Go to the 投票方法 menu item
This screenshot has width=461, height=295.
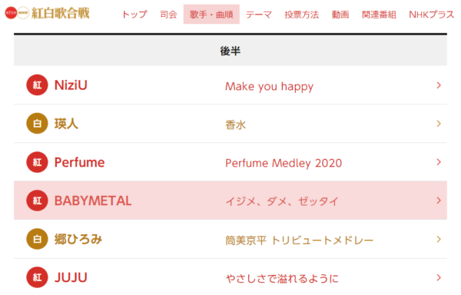tap(302, 15)
